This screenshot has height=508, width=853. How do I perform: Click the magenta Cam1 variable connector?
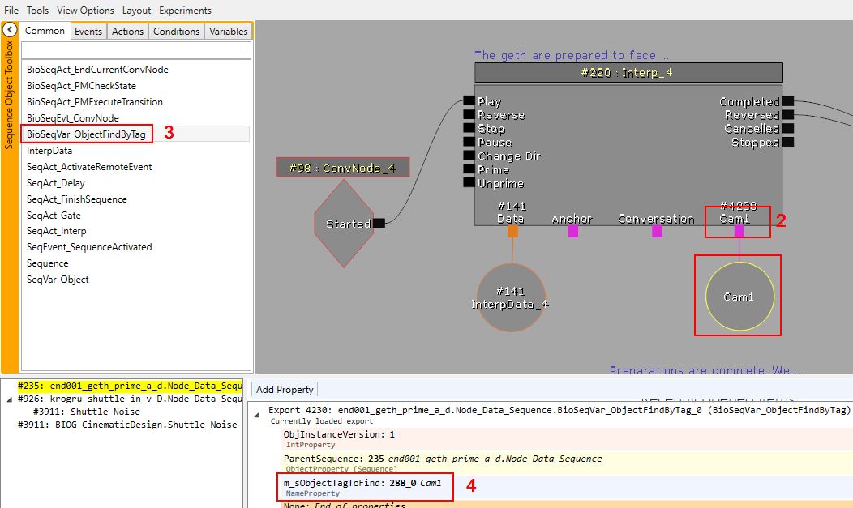739,232
